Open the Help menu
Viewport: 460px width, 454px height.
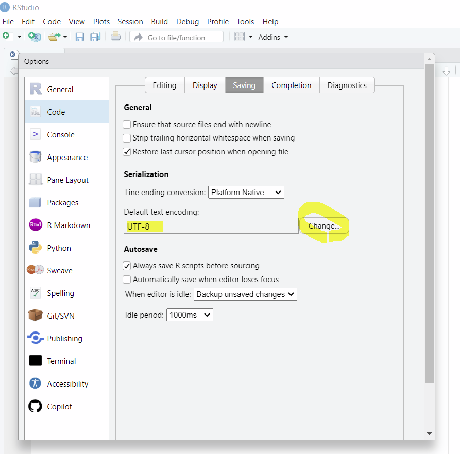270,22
